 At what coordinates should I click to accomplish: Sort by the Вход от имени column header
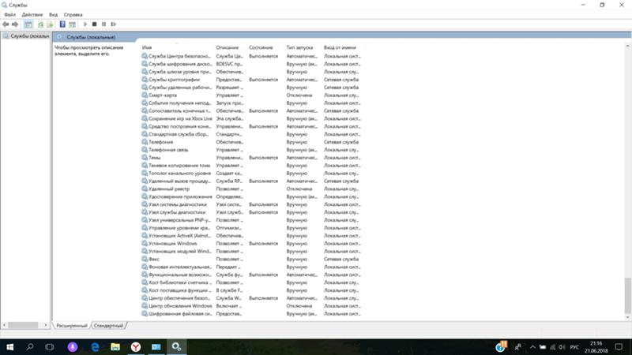coord(340,47)
